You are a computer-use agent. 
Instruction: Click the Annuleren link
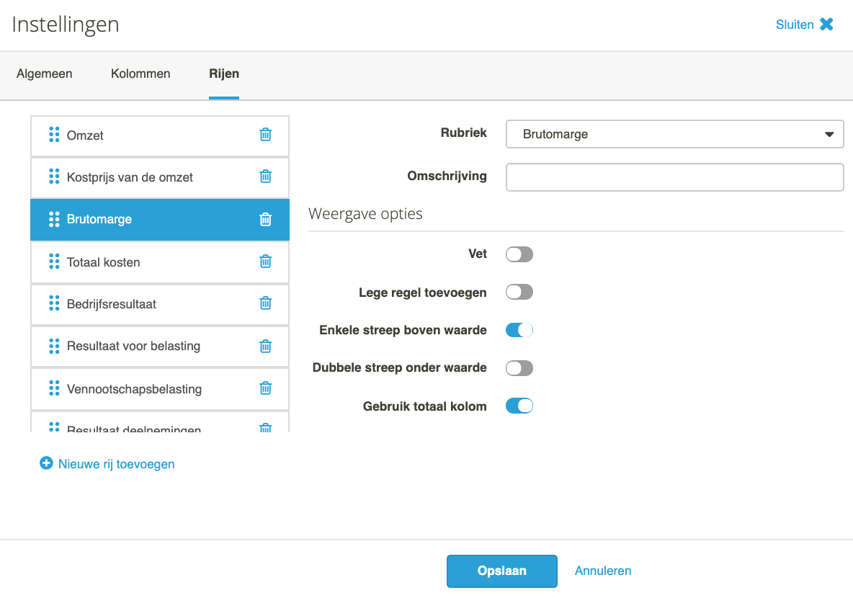603,571
